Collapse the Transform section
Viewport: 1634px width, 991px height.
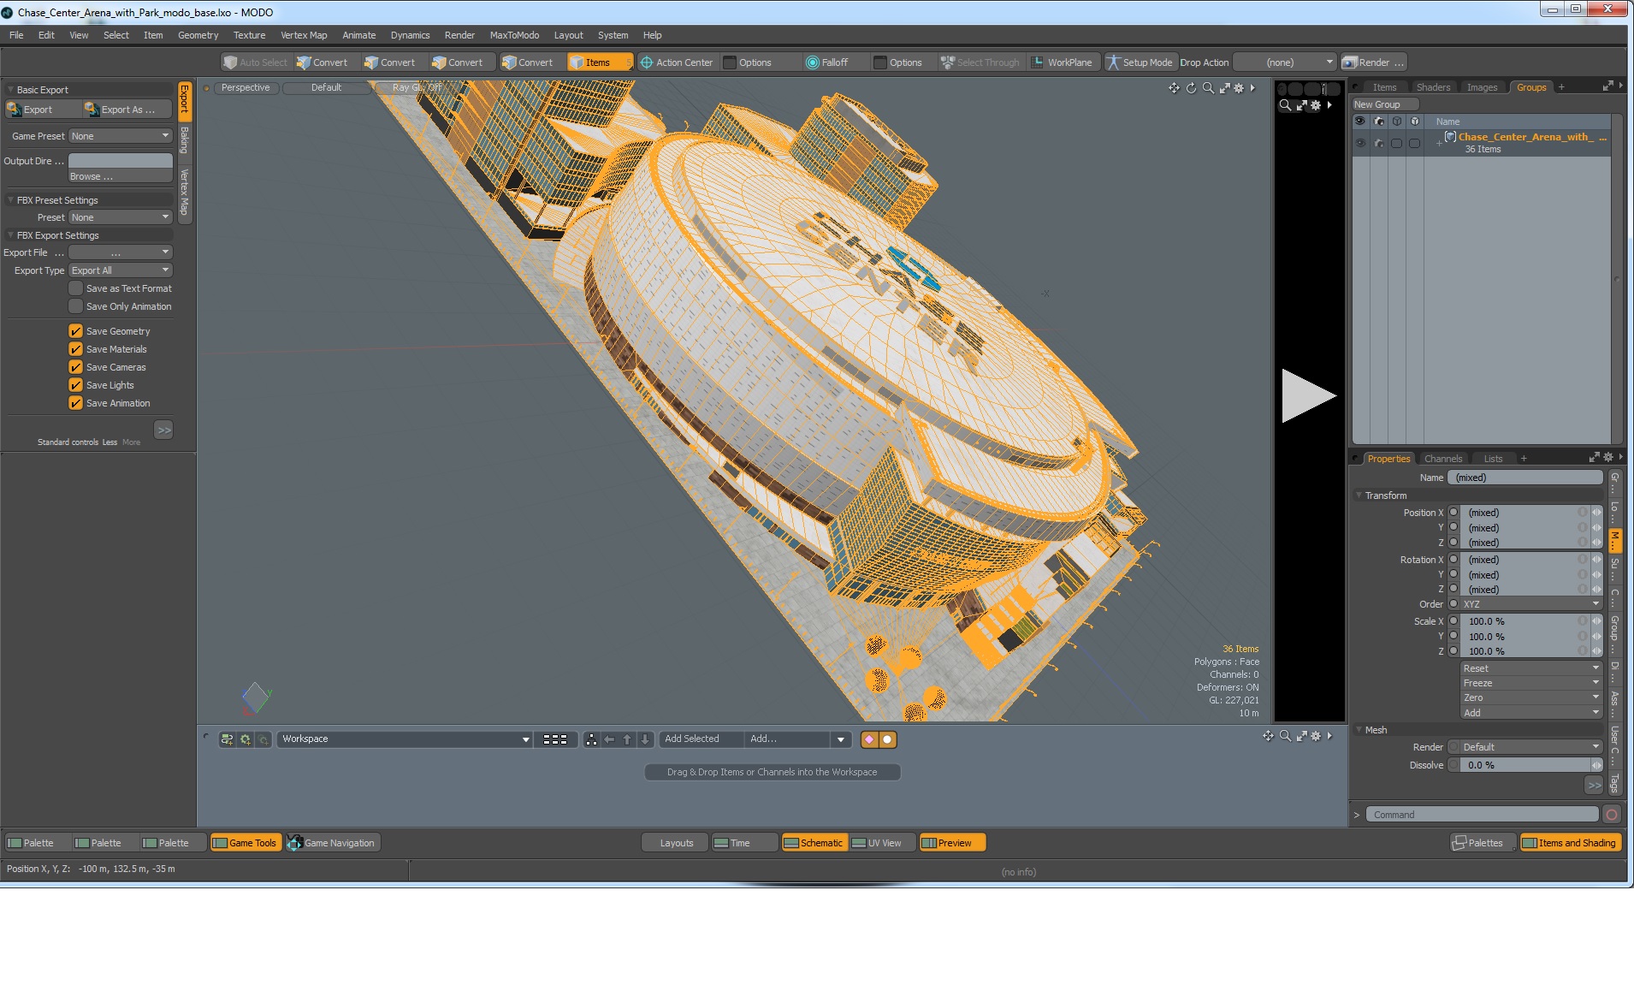1359,495
